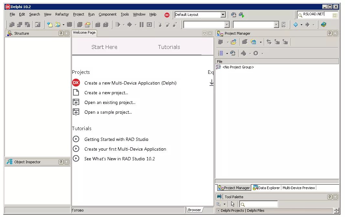
Task: Click the Tool Palette category icon
Action: click(x=219, y=204)
